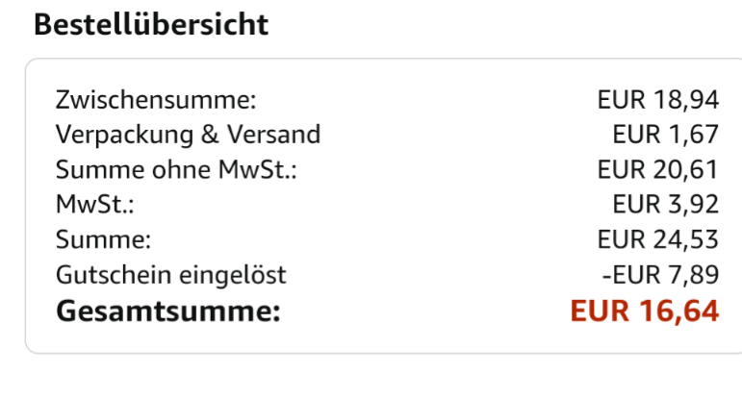Click the Bestellübersicht heading
The width and height of the screenshot is (742, 399).
pyautogui.click(x=151, y=25)
